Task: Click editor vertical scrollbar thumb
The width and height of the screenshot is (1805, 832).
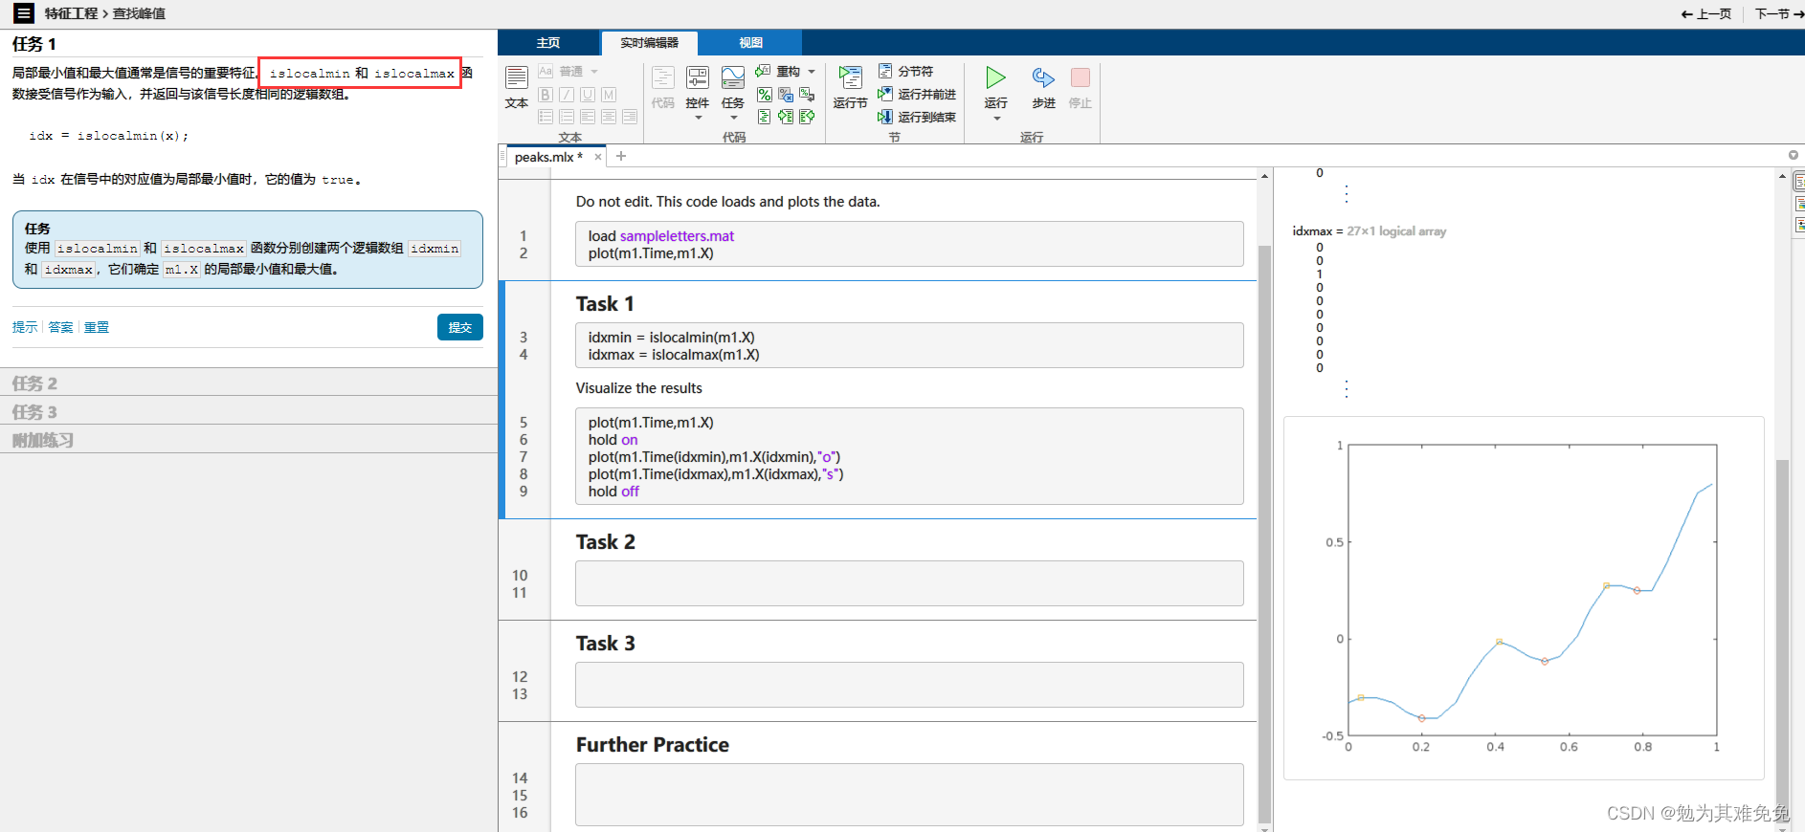Action: click(1264, 533)
